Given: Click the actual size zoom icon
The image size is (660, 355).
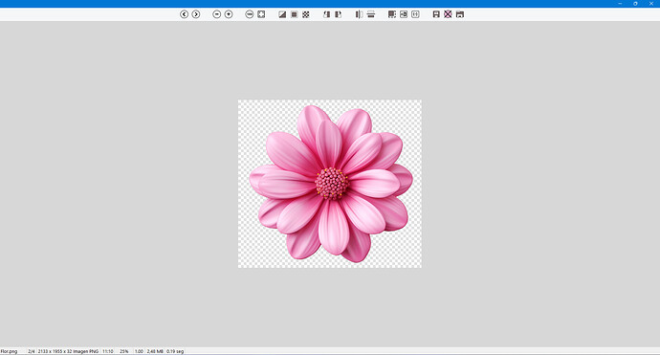Looking at the screenshot, I should point(250,14).
